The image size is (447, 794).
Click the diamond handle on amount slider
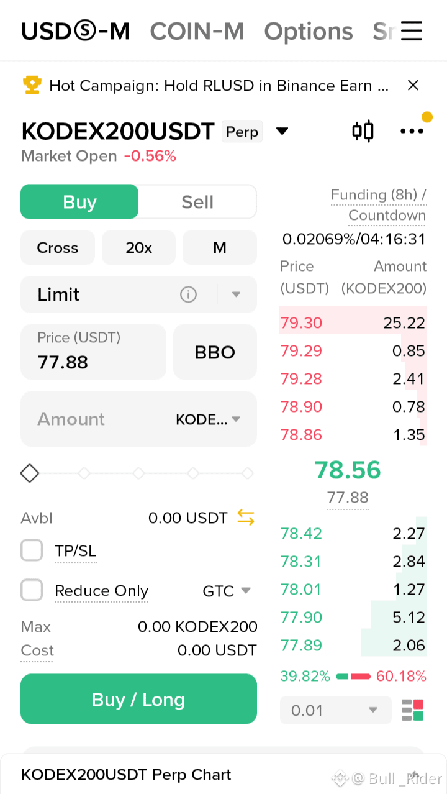pos(30,473)
